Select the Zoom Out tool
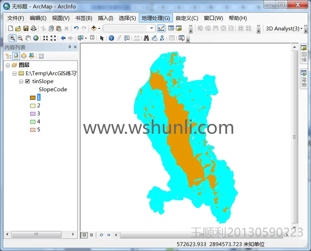 20,38
